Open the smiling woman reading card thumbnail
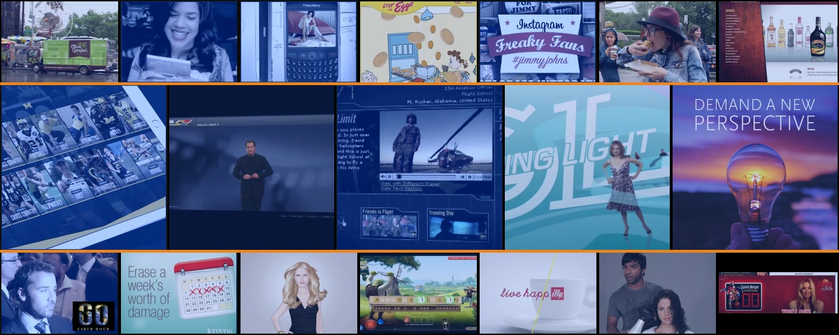 [x=179, y=42]
